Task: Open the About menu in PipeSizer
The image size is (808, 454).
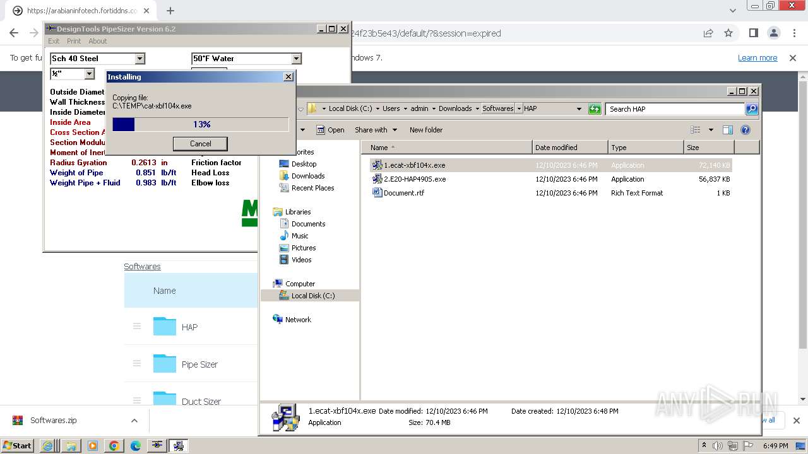Action: (x=97, y=41)
